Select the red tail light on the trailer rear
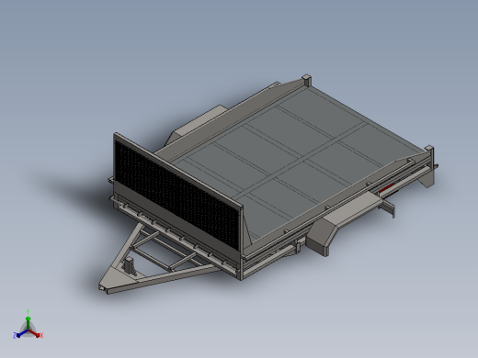This screenshot has width=478, height=358. (387, 188)
